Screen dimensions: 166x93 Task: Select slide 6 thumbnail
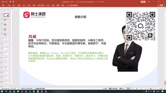[6, 34]
